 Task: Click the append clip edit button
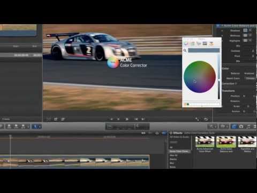pyautogui.click(x=23, y=127)
